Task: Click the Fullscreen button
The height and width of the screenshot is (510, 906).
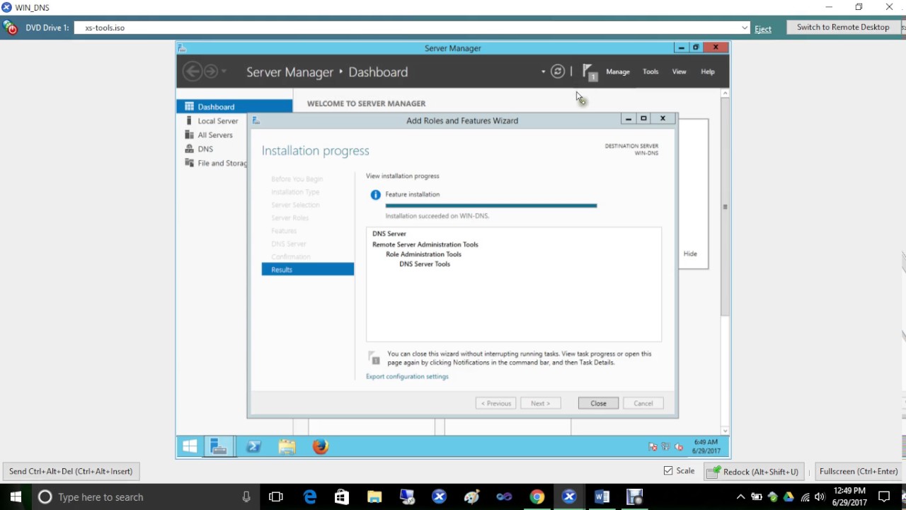Action: (858, 471)
